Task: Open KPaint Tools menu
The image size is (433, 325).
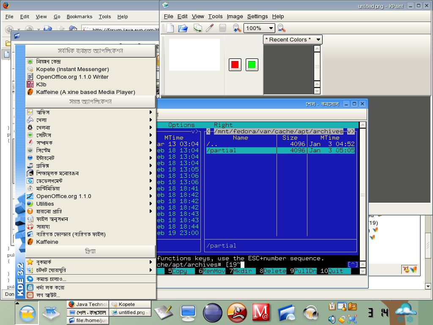Action: [x=215, y=17]
